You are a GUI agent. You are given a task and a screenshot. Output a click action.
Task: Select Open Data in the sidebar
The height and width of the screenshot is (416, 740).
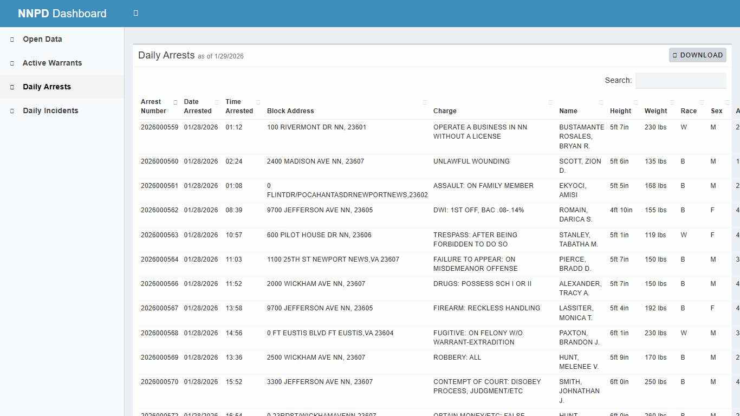pyautogui.click(x=42, y=39)
